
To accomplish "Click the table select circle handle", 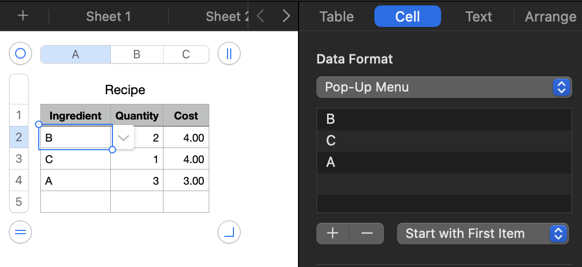I will 20,54.
